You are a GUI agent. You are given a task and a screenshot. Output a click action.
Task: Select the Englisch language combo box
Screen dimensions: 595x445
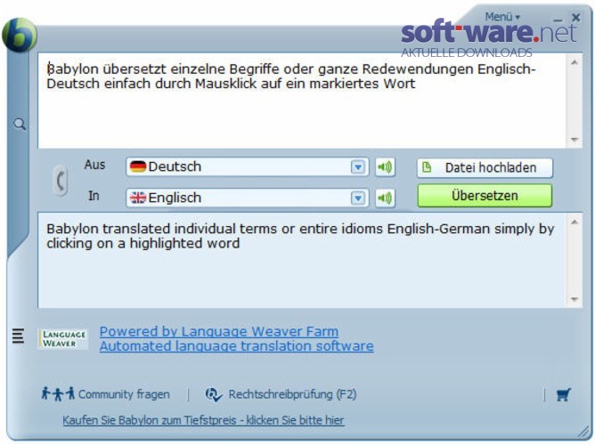tap(247, 198)
